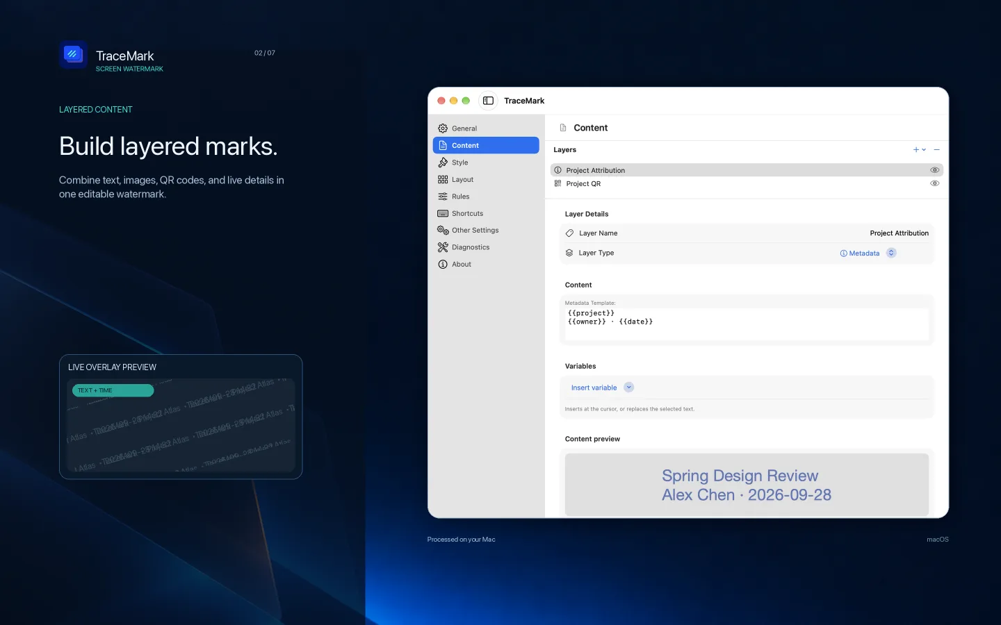Click into the Metadata Template text area
Viewport: 1001px width, 625px height.
747,324
